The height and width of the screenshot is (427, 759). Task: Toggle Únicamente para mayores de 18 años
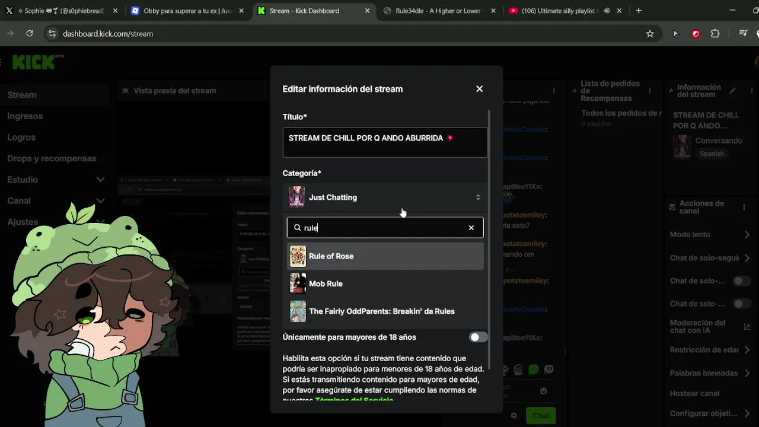coord(478,337)
